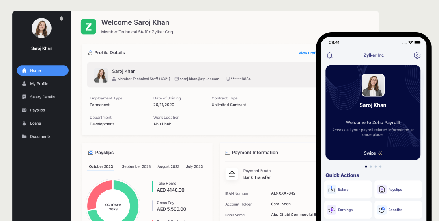Viewport: 439px width, 221px height.
Task: Select the second carousel dot on the phone
Action: pos(371,166)
